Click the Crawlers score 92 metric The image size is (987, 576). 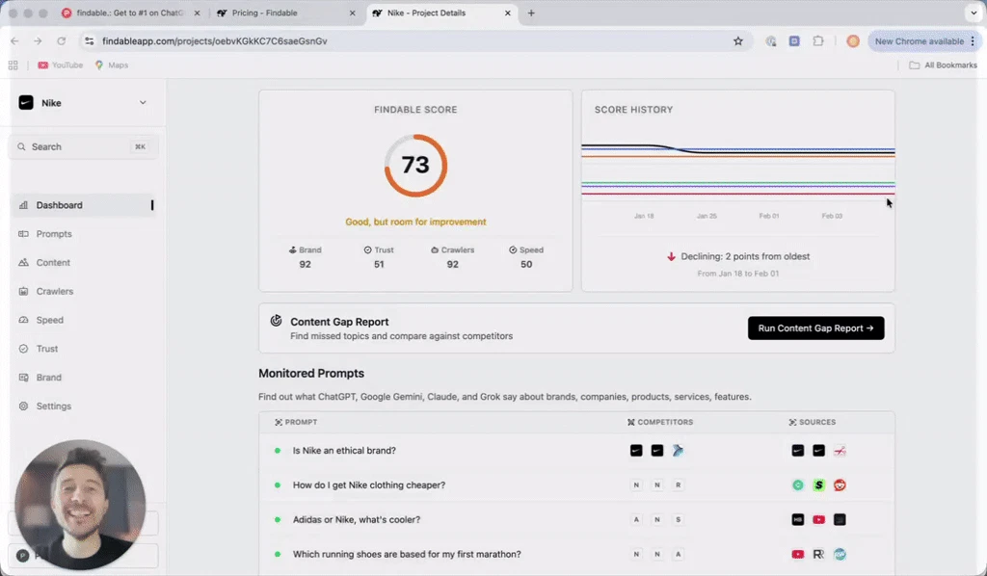(453, 257)
